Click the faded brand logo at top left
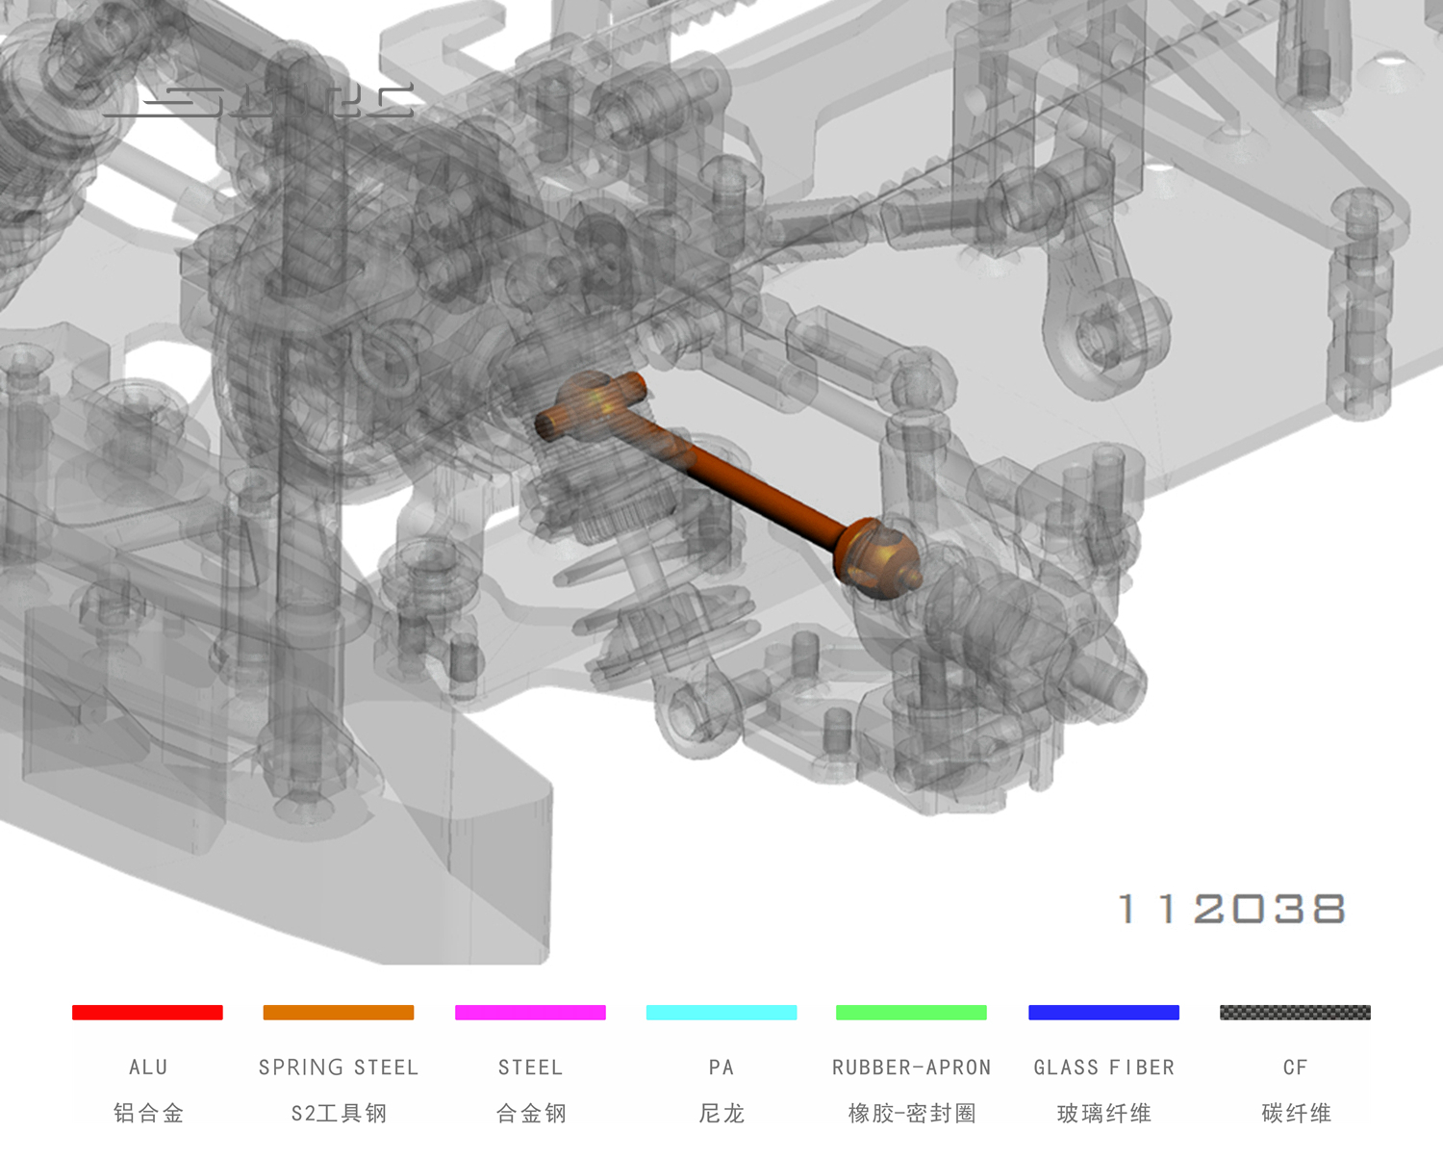1443x1158 pixels. click(x=258, y=101)
